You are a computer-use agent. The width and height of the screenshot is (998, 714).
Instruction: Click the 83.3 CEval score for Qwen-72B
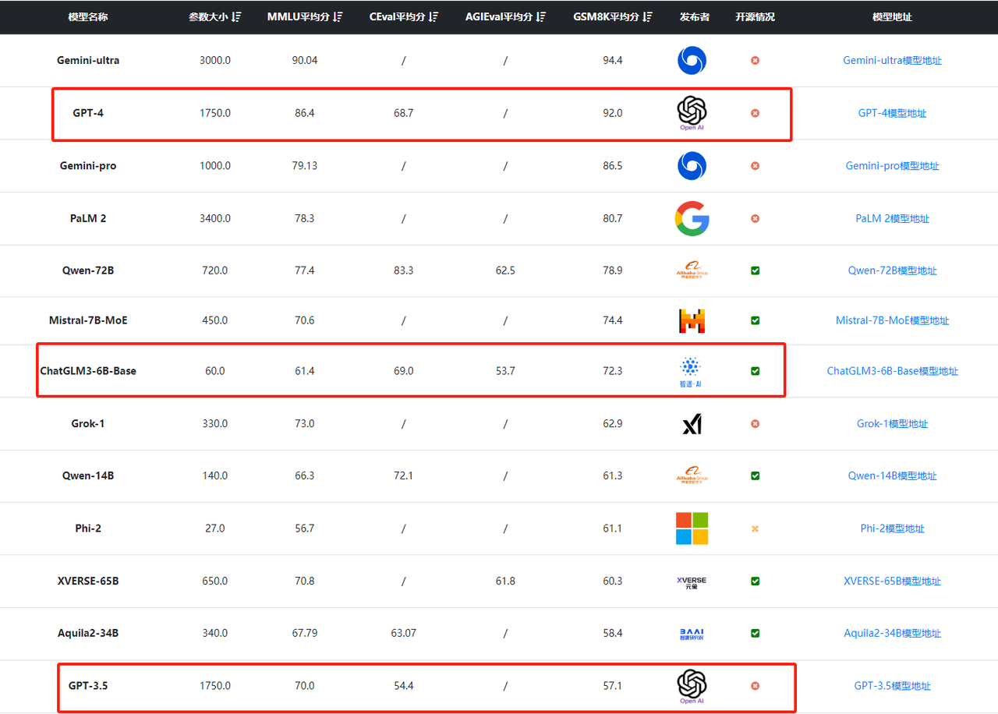click(403, 270)
